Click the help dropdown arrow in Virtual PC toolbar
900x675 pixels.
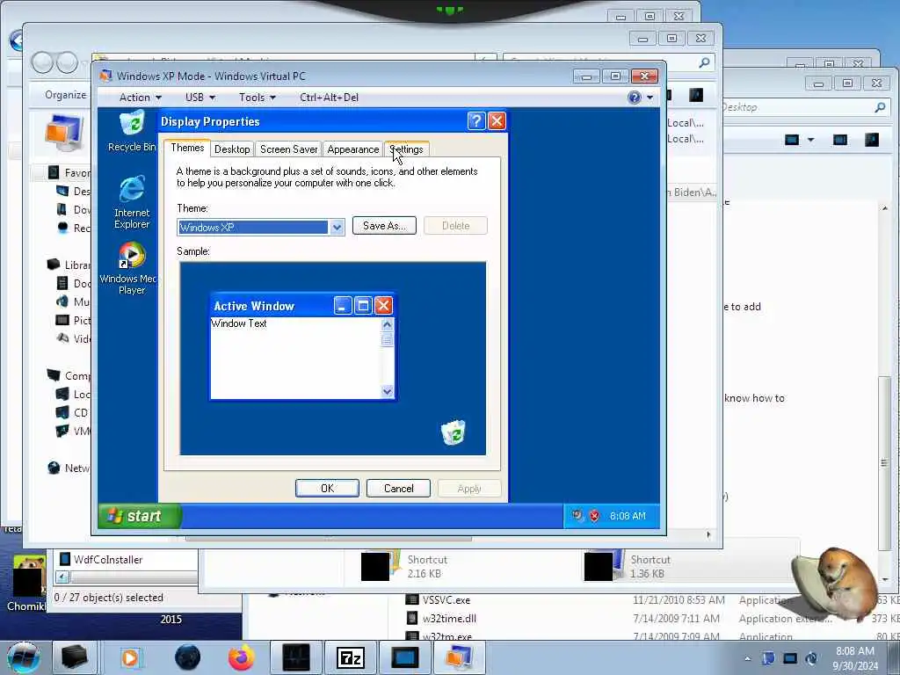(x=650, y=98)
